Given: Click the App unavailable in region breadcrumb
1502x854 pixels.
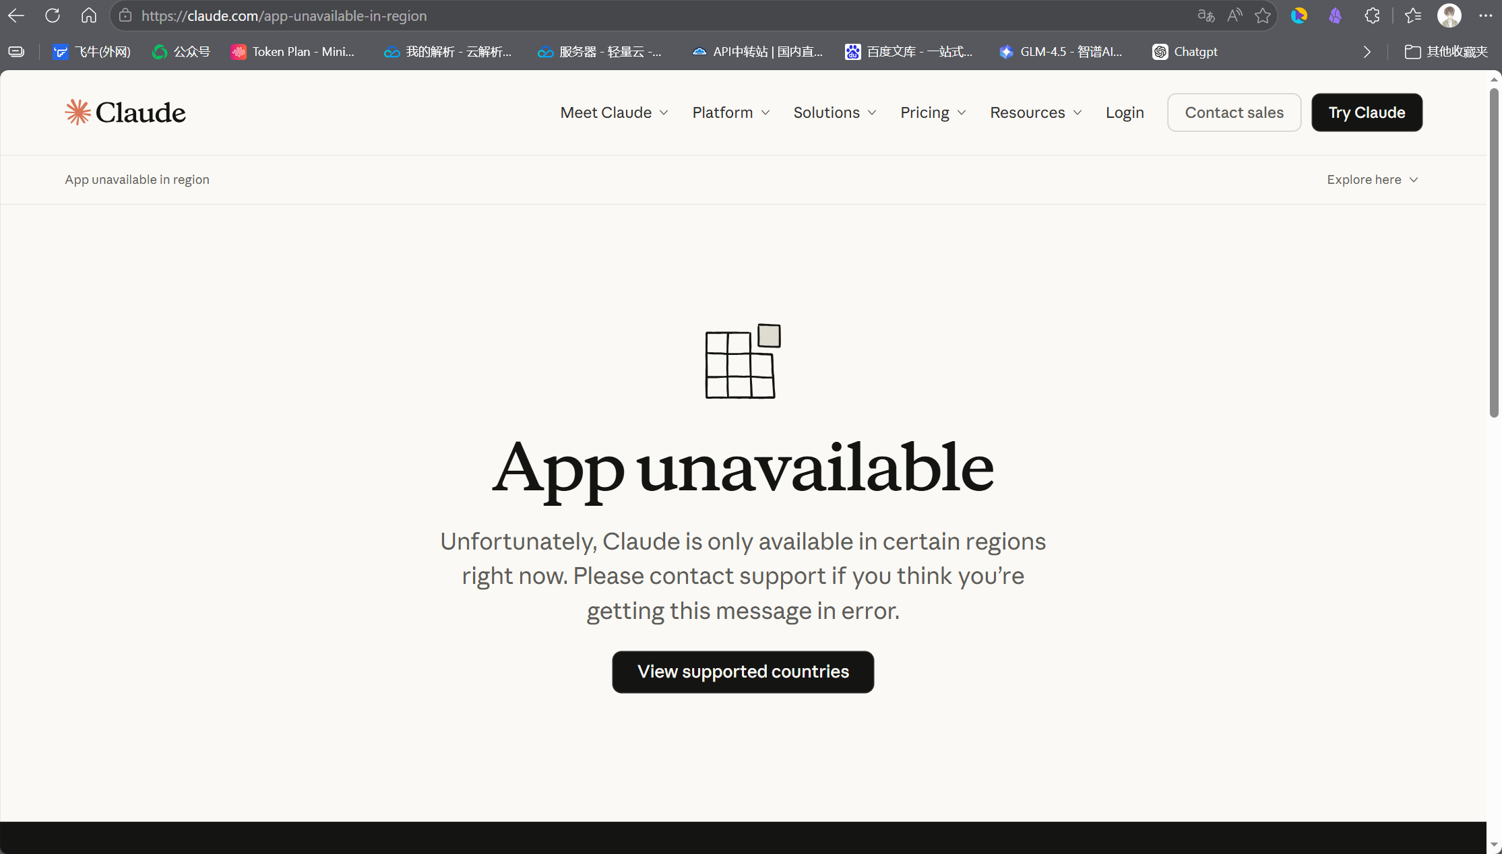Looking at the screenshot, I should click(x=137, y=180).
